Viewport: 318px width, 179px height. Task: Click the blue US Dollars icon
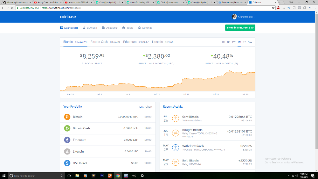[67, 163]
